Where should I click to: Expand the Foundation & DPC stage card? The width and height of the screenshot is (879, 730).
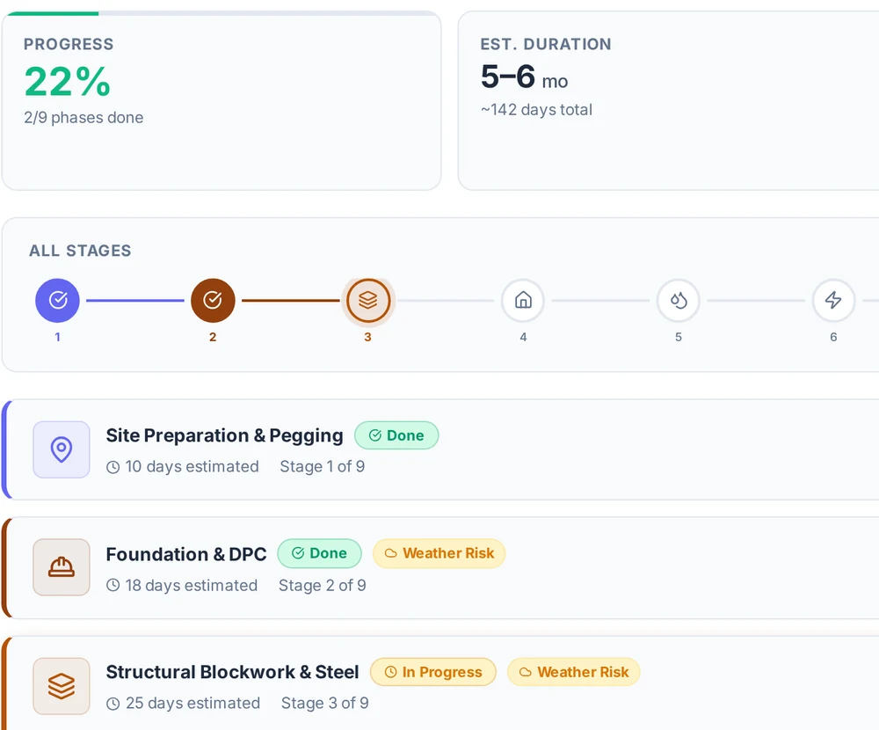tap(440, 568)
